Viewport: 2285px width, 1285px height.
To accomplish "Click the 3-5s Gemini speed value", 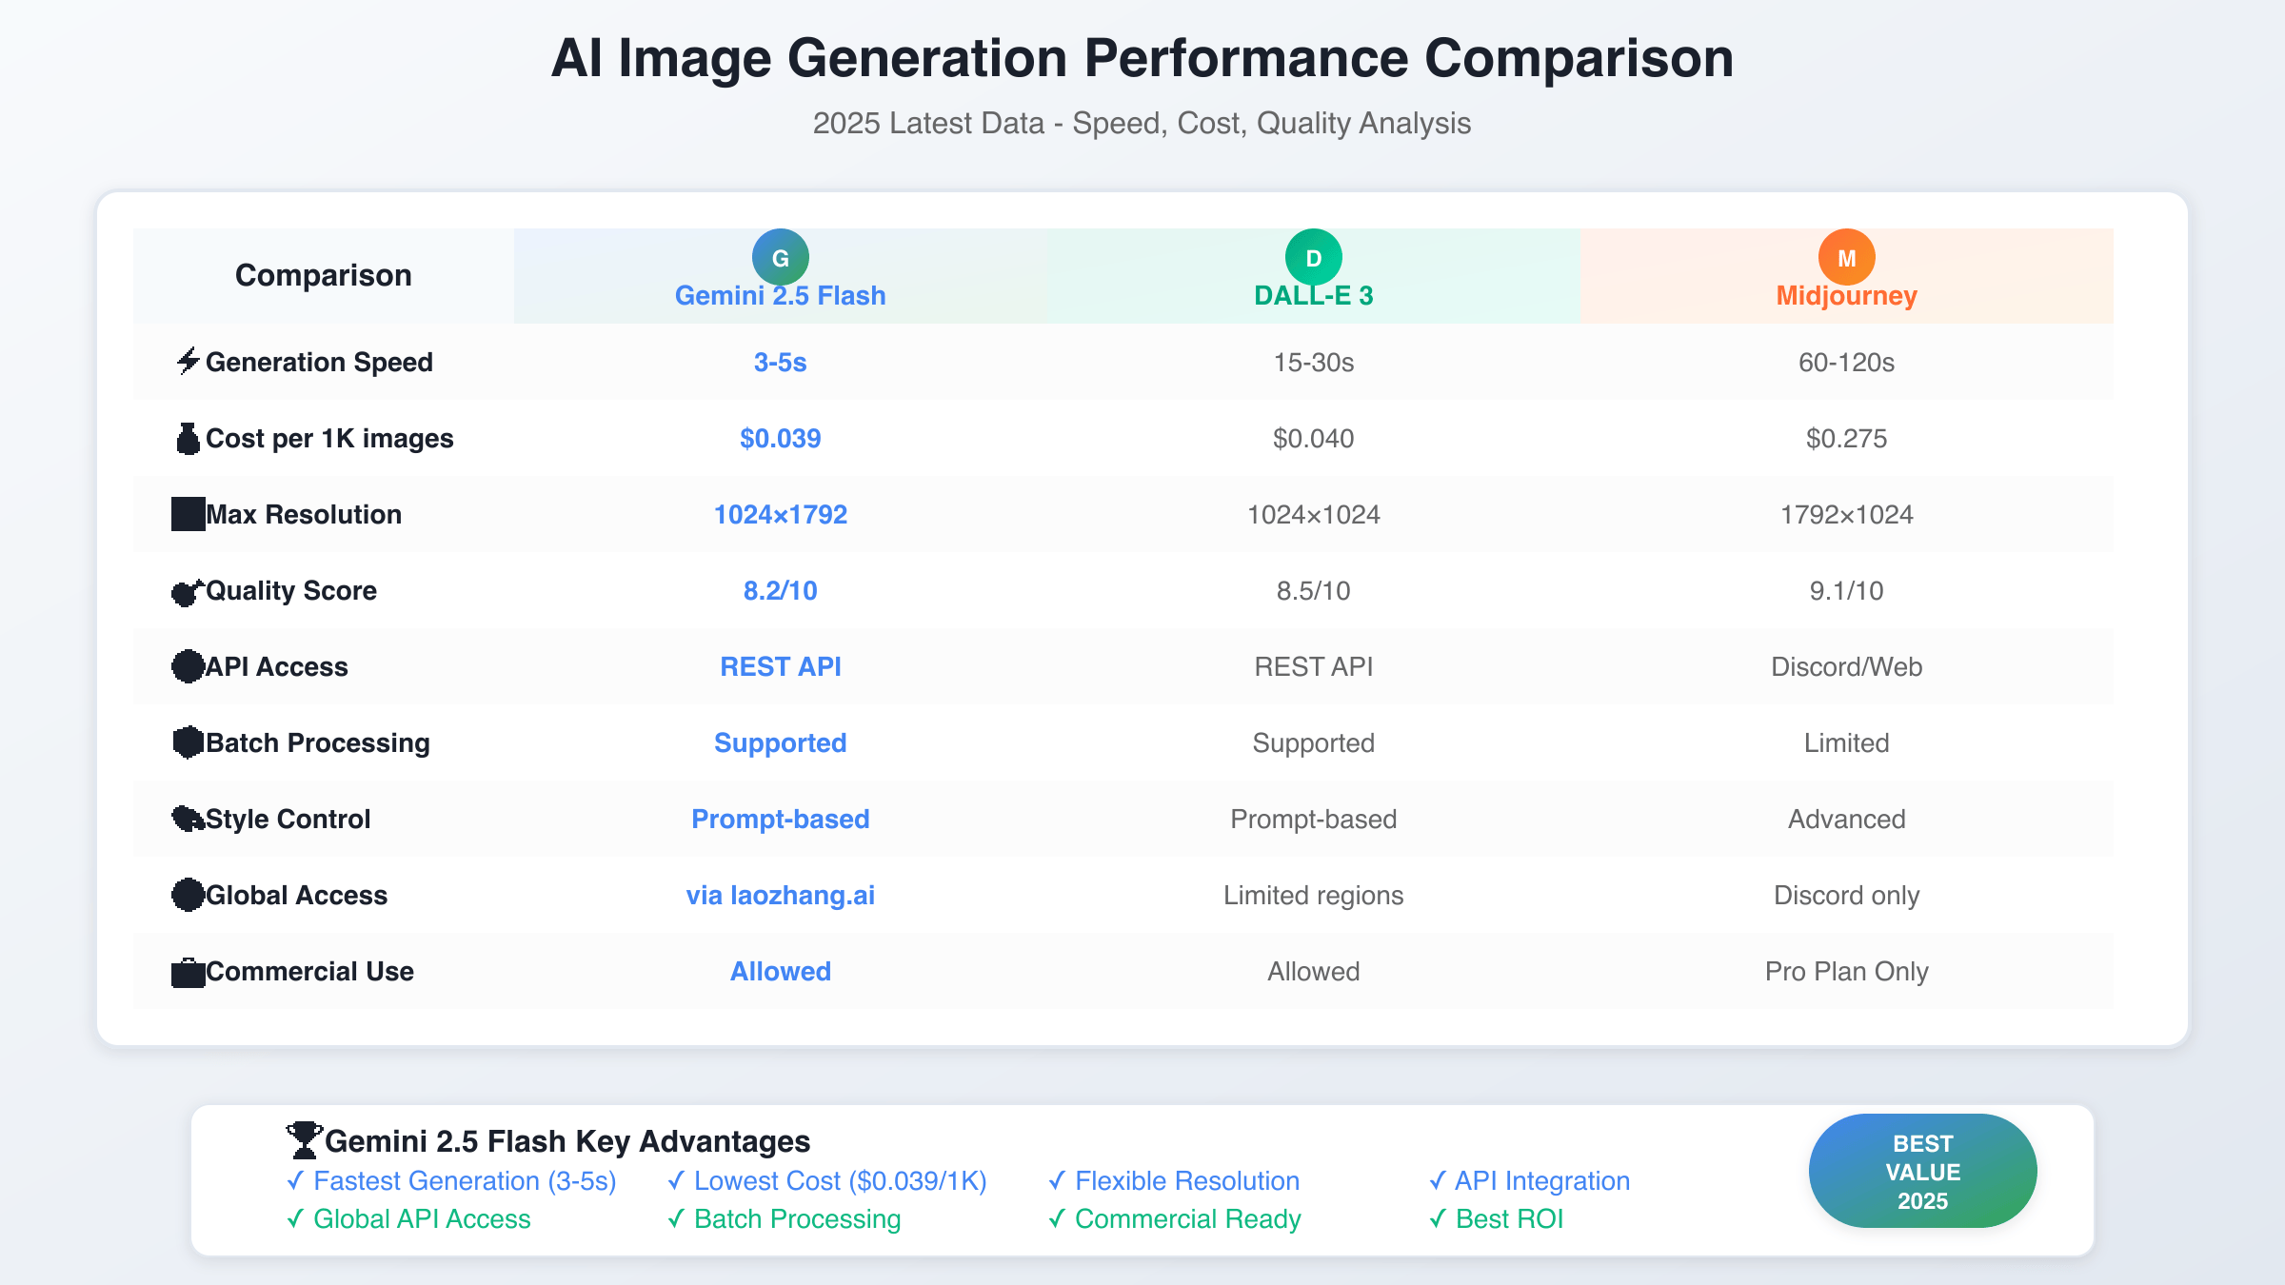I will (x=781, y=362).
